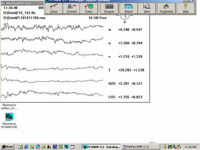The image size is (200, 150).
Task: Click the first quick launch notepad icon
Action: [x=20, y=147]
